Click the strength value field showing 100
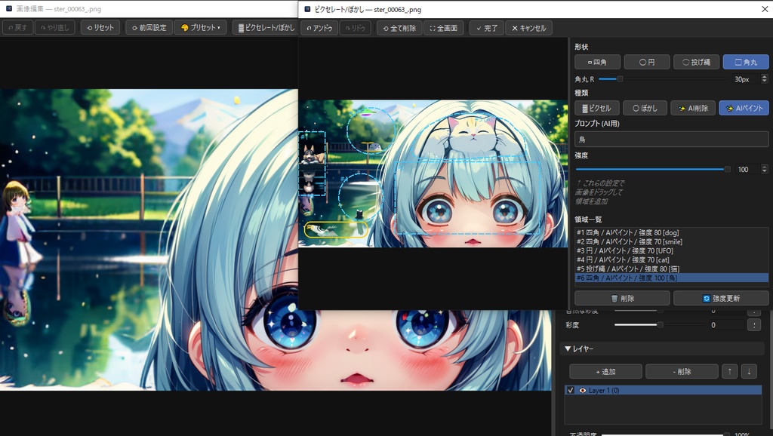 (x=747, y=170)
